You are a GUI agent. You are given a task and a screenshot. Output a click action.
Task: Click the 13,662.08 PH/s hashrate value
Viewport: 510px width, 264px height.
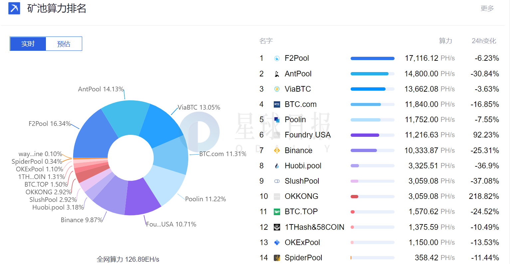[x=430, y=89]
